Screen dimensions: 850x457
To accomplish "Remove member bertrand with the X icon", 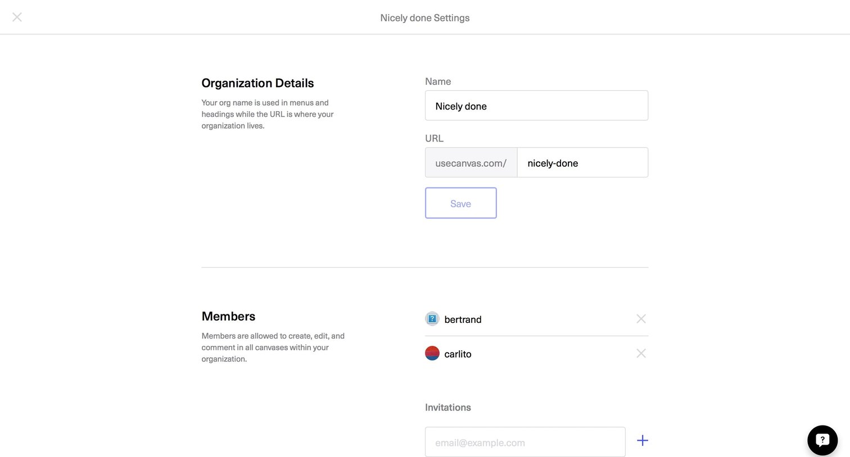I will click(641, 319).
